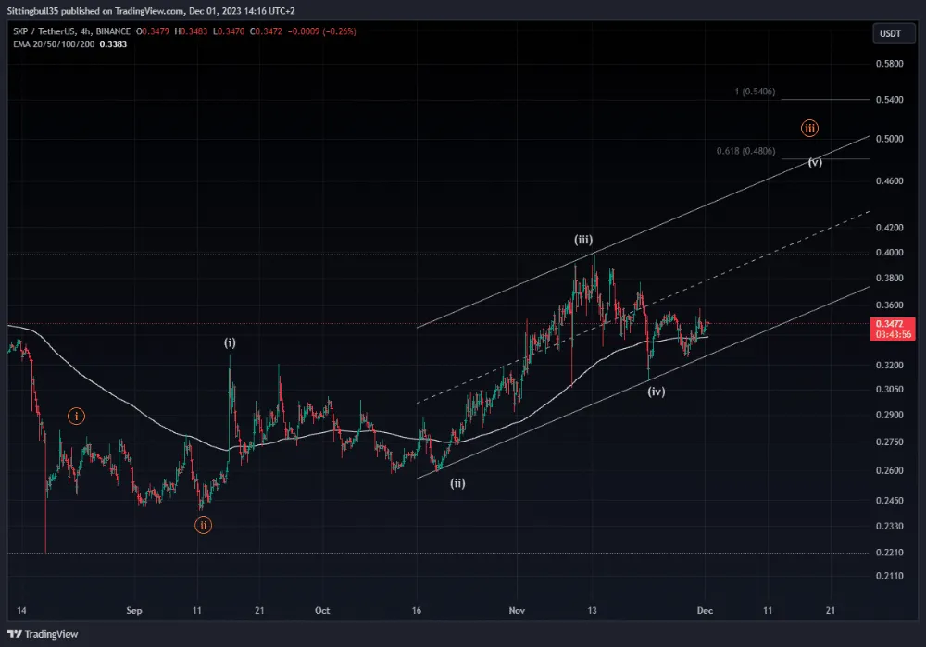The height and width of the screenshot is (647, 926).
Task: Click the 0.3600 price axis label
Action: coord(889,305)
